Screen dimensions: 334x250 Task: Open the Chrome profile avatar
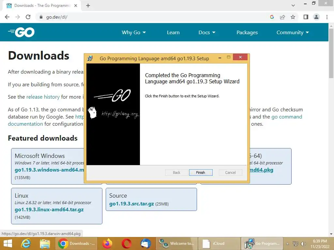(316, 17)
